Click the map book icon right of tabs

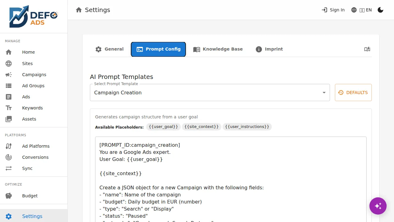tap(367, 49)
